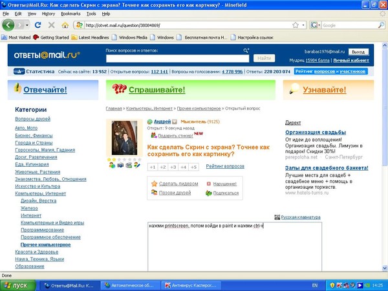
Task: Switch to the Антивирус Касперского taskbar window
Action: pos(191,286)
